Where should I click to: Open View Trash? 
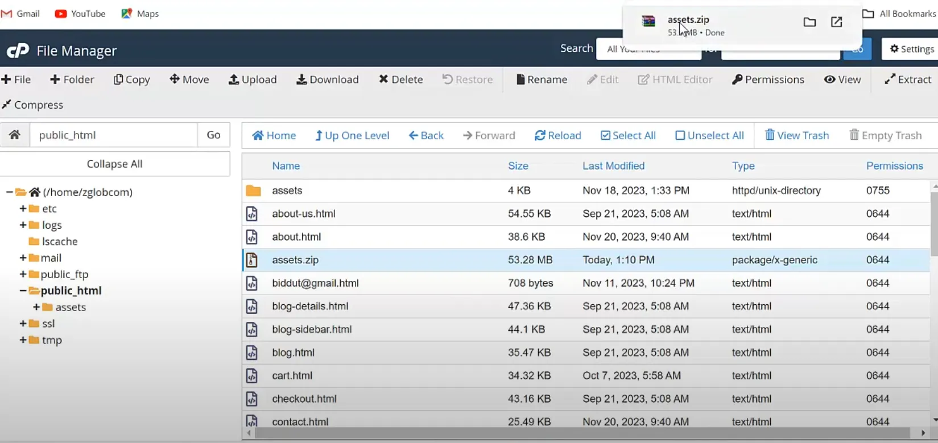click(796, 135)
